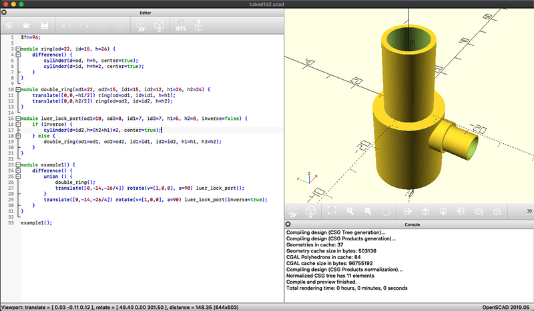Switch to the Back view

tap(497, 211)
